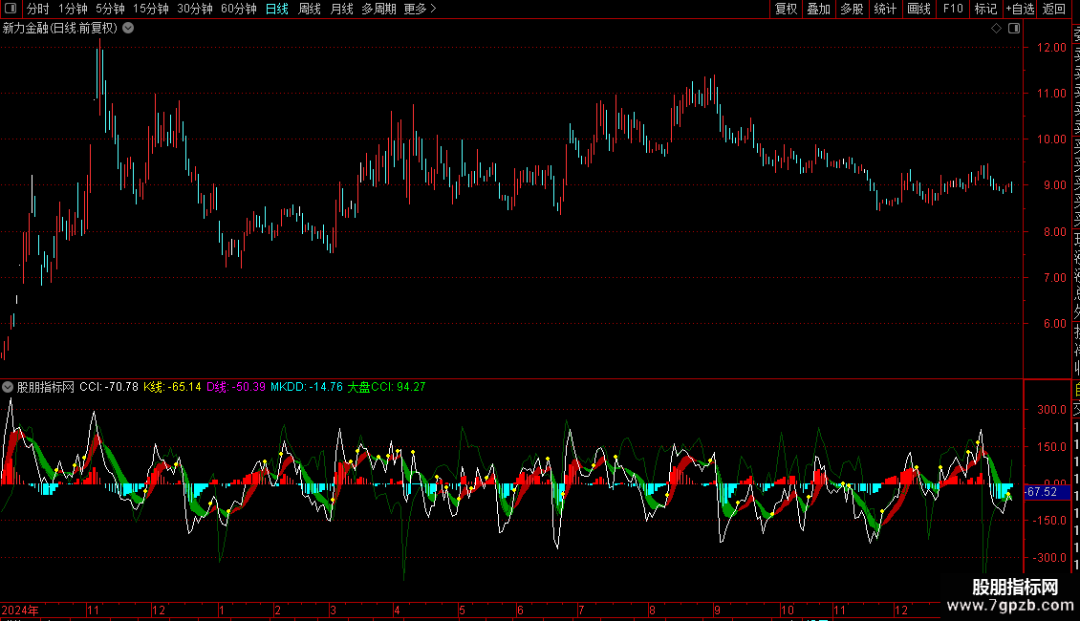Click month 4 on the time axis
1080x621 pixels.
397,610
